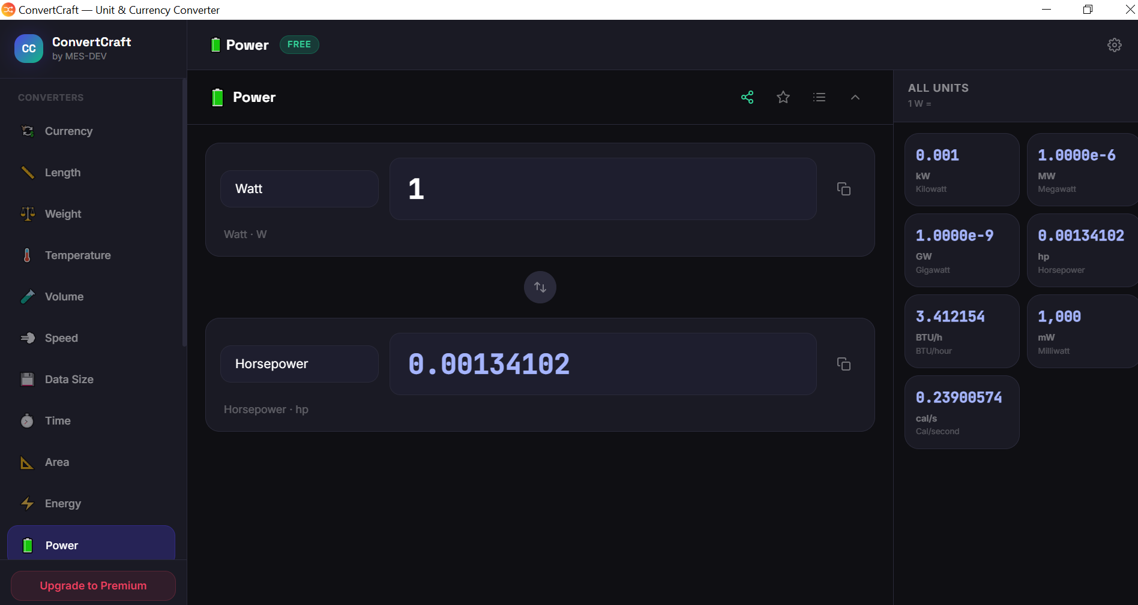
Task: Click the FREE plan badge
Action: 299,44
